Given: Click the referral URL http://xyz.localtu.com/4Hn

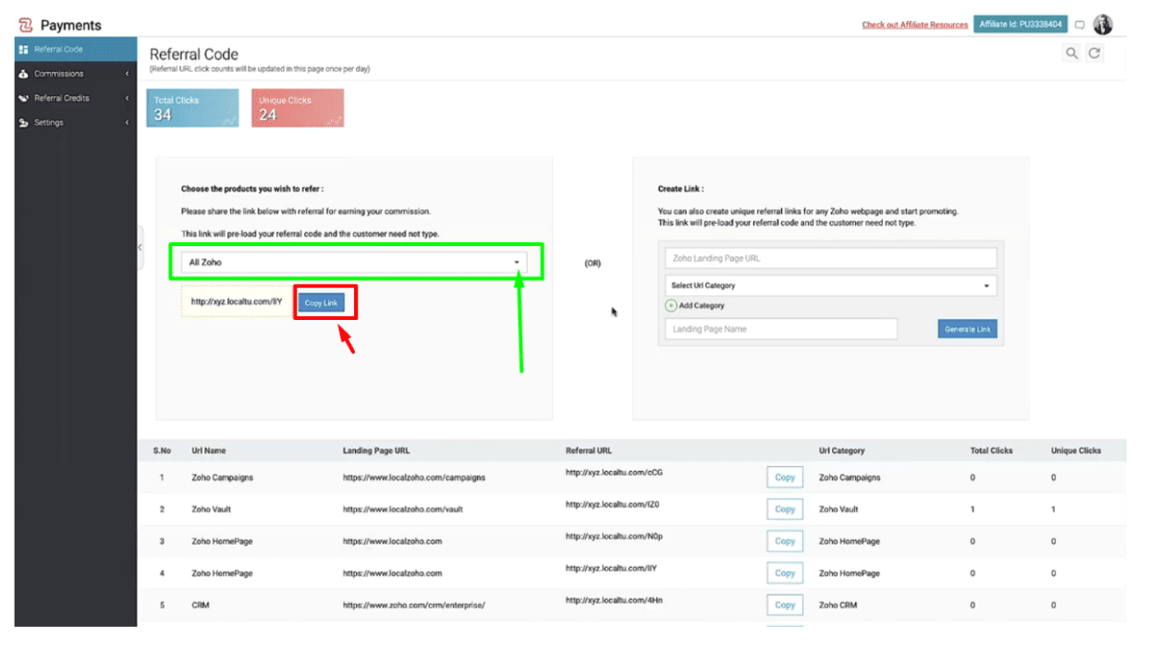Looking at the screenshot, I should [615, 599].
